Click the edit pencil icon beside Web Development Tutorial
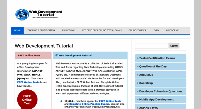This screenshot has width=201, height=109. (x=57, y=55)
